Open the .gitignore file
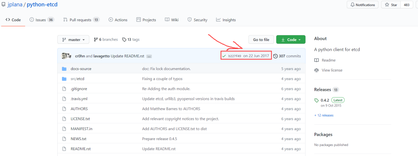The image size is (418, 156). pyautogui.click(x=79, y=89)
